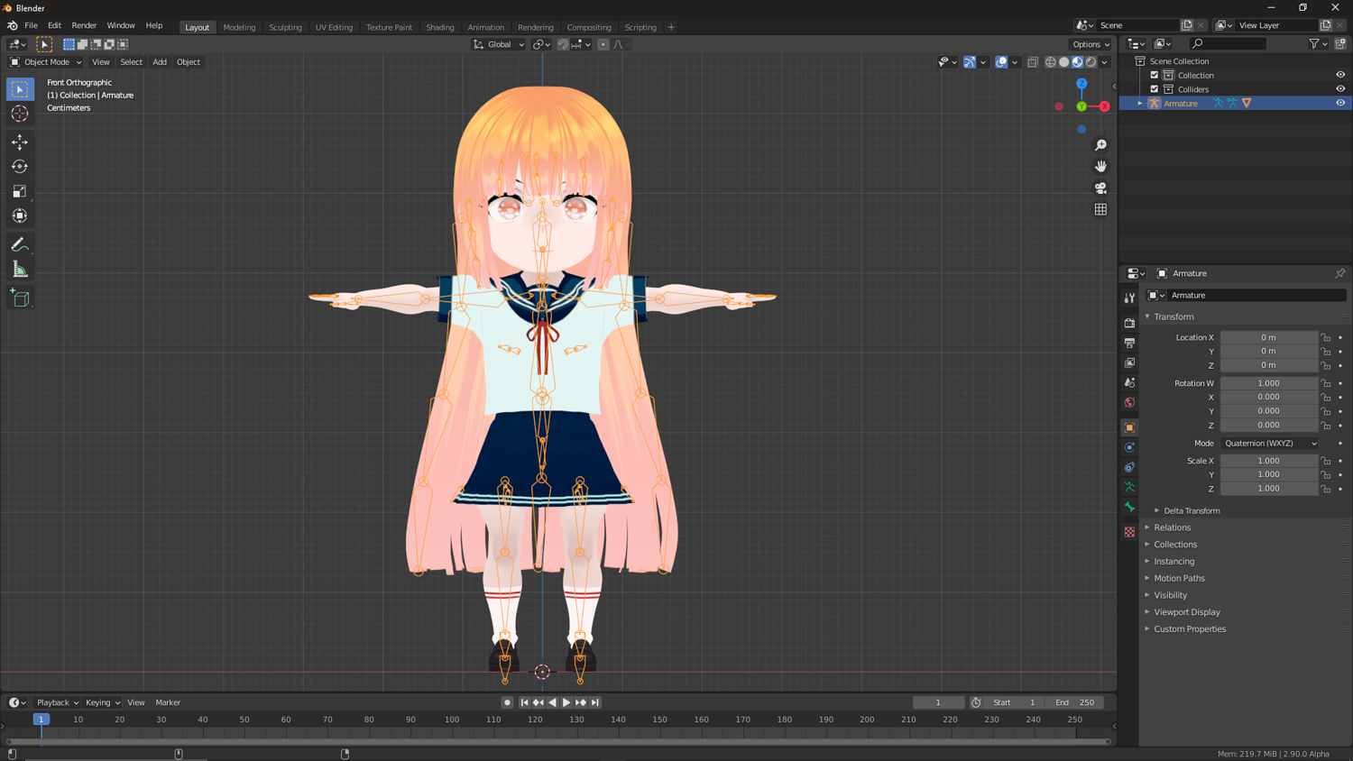The height and width of the screenshot is (761, 1353).
Task: Open the Marker menu in the timeline
Action: coord(168,702)
